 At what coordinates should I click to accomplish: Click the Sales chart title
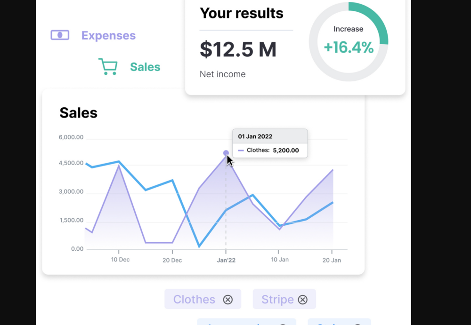tap(78, 113)
